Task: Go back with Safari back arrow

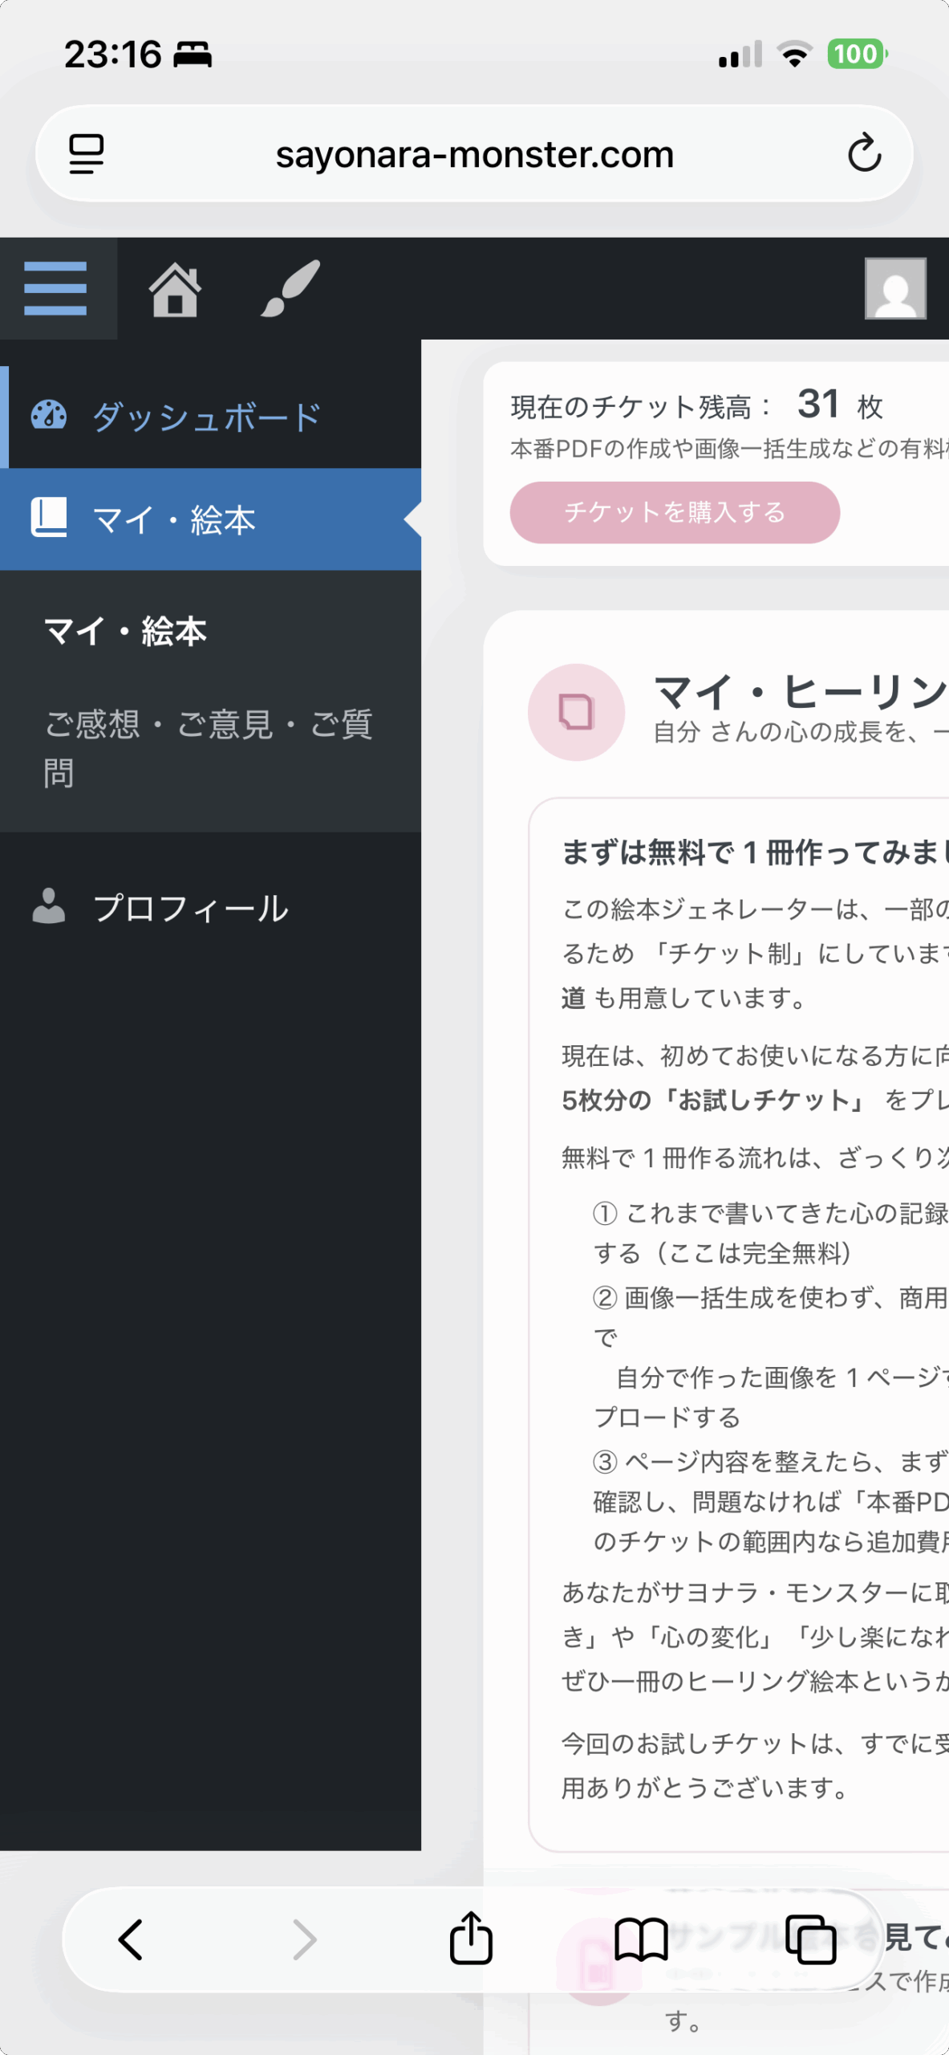Action: coord(131,1940)
